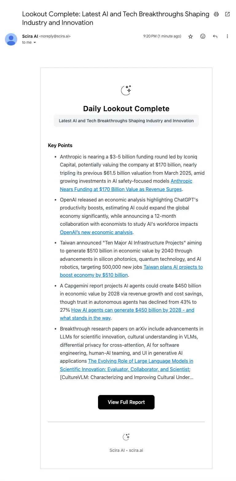Image resolution: width=236 pixels, height=481 pixels.
Task: Add an emoji reaction to the email
Action: click(203, 36)
